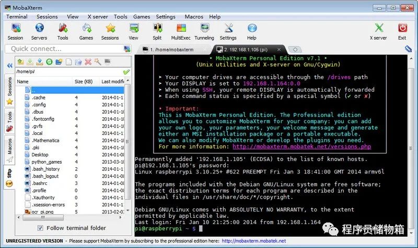Open the Macros vertical sidebar tab
This screenshot has width=418, height=248.
[9, 150]
